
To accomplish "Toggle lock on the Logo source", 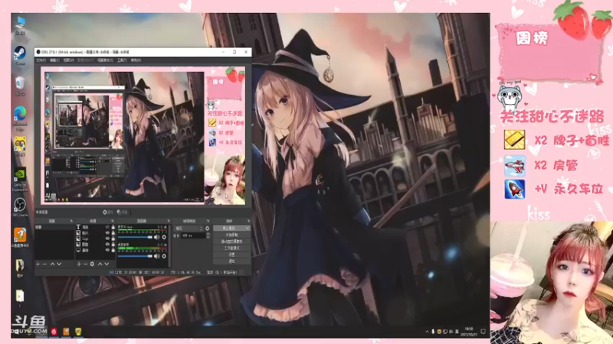I will point(113,239).
